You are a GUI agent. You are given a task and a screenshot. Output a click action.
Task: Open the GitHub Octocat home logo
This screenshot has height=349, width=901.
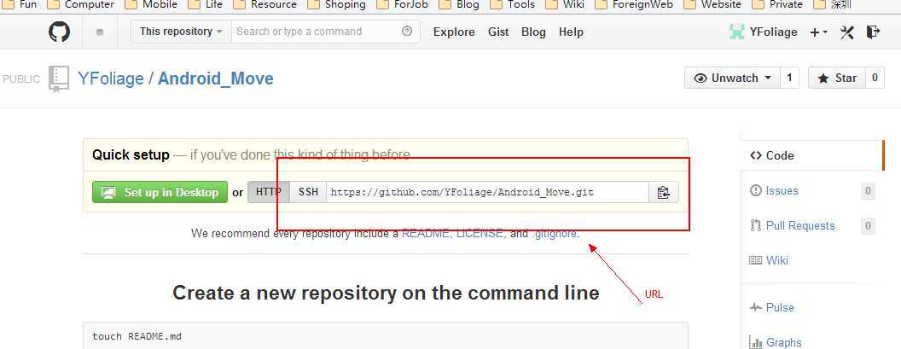coord(59,32)
